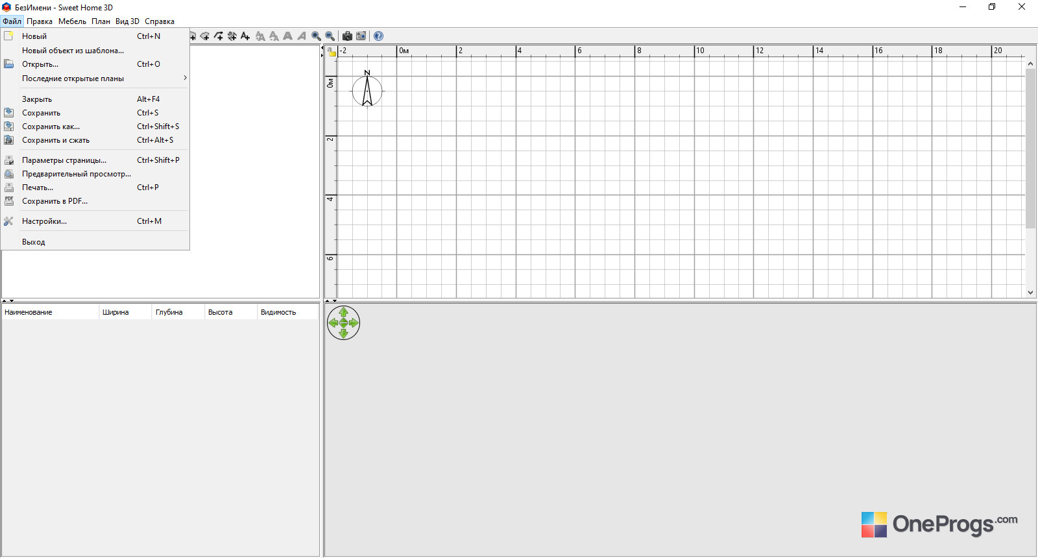Select the create dimensions tool
The width and height of the screenshot is (1038, 558).
point(232,36)
